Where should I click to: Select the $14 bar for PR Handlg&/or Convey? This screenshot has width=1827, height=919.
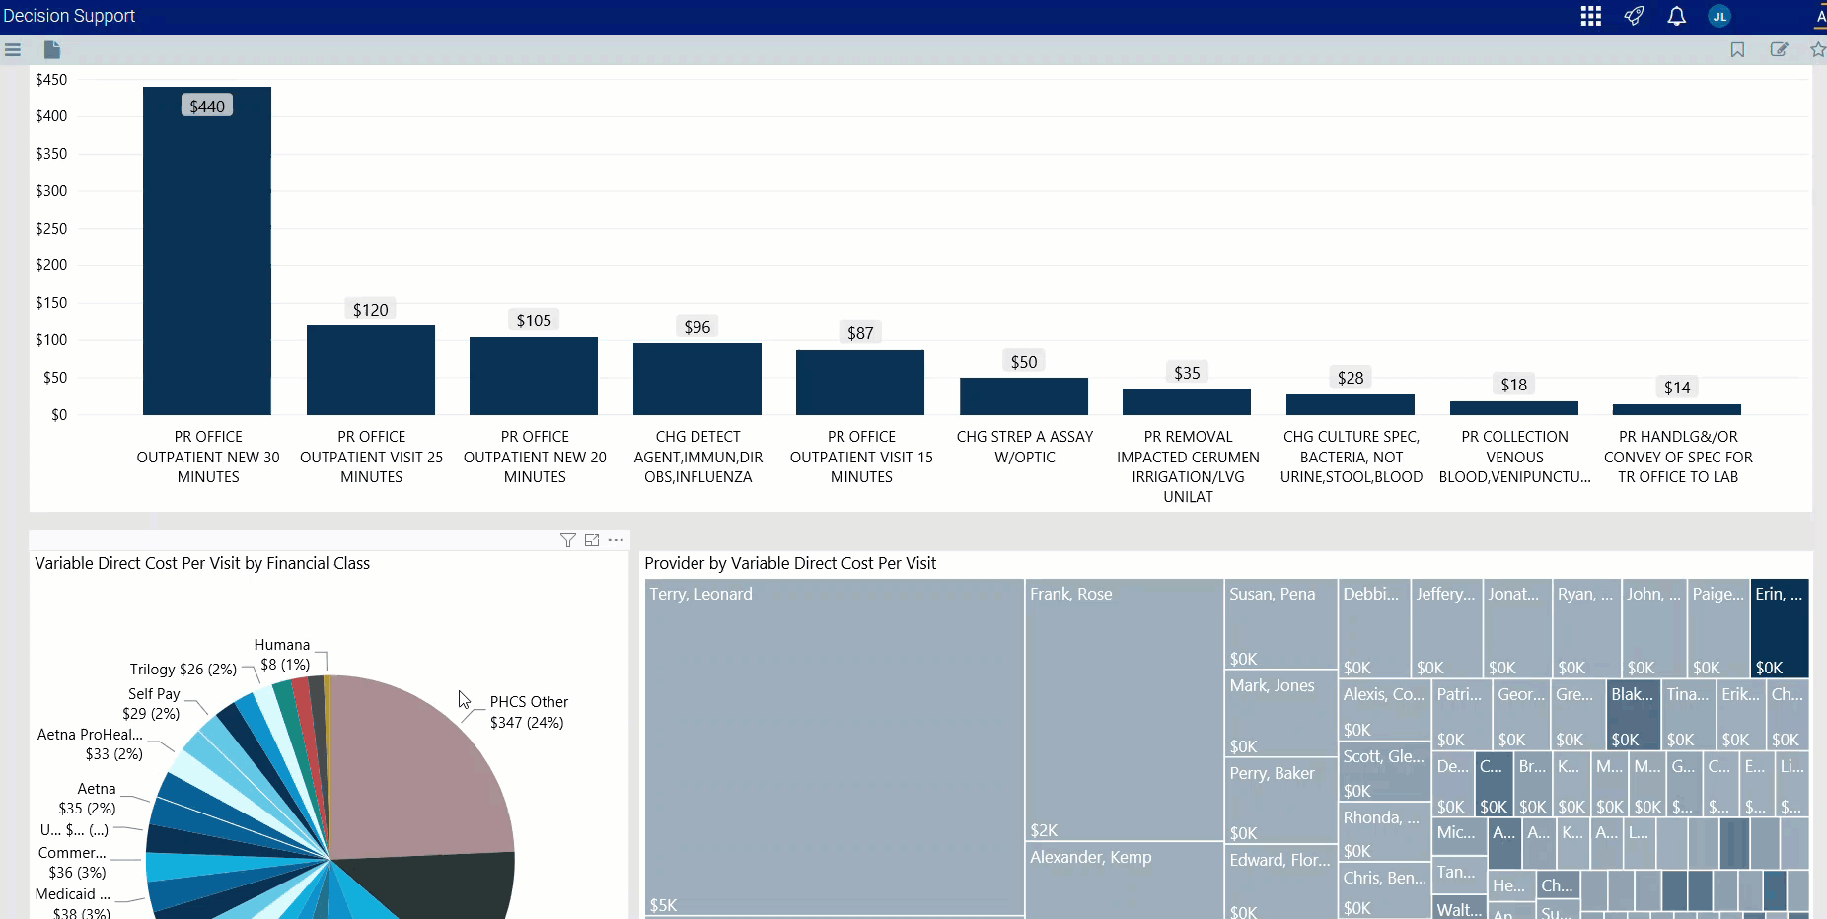click(x=1677, y=409)
